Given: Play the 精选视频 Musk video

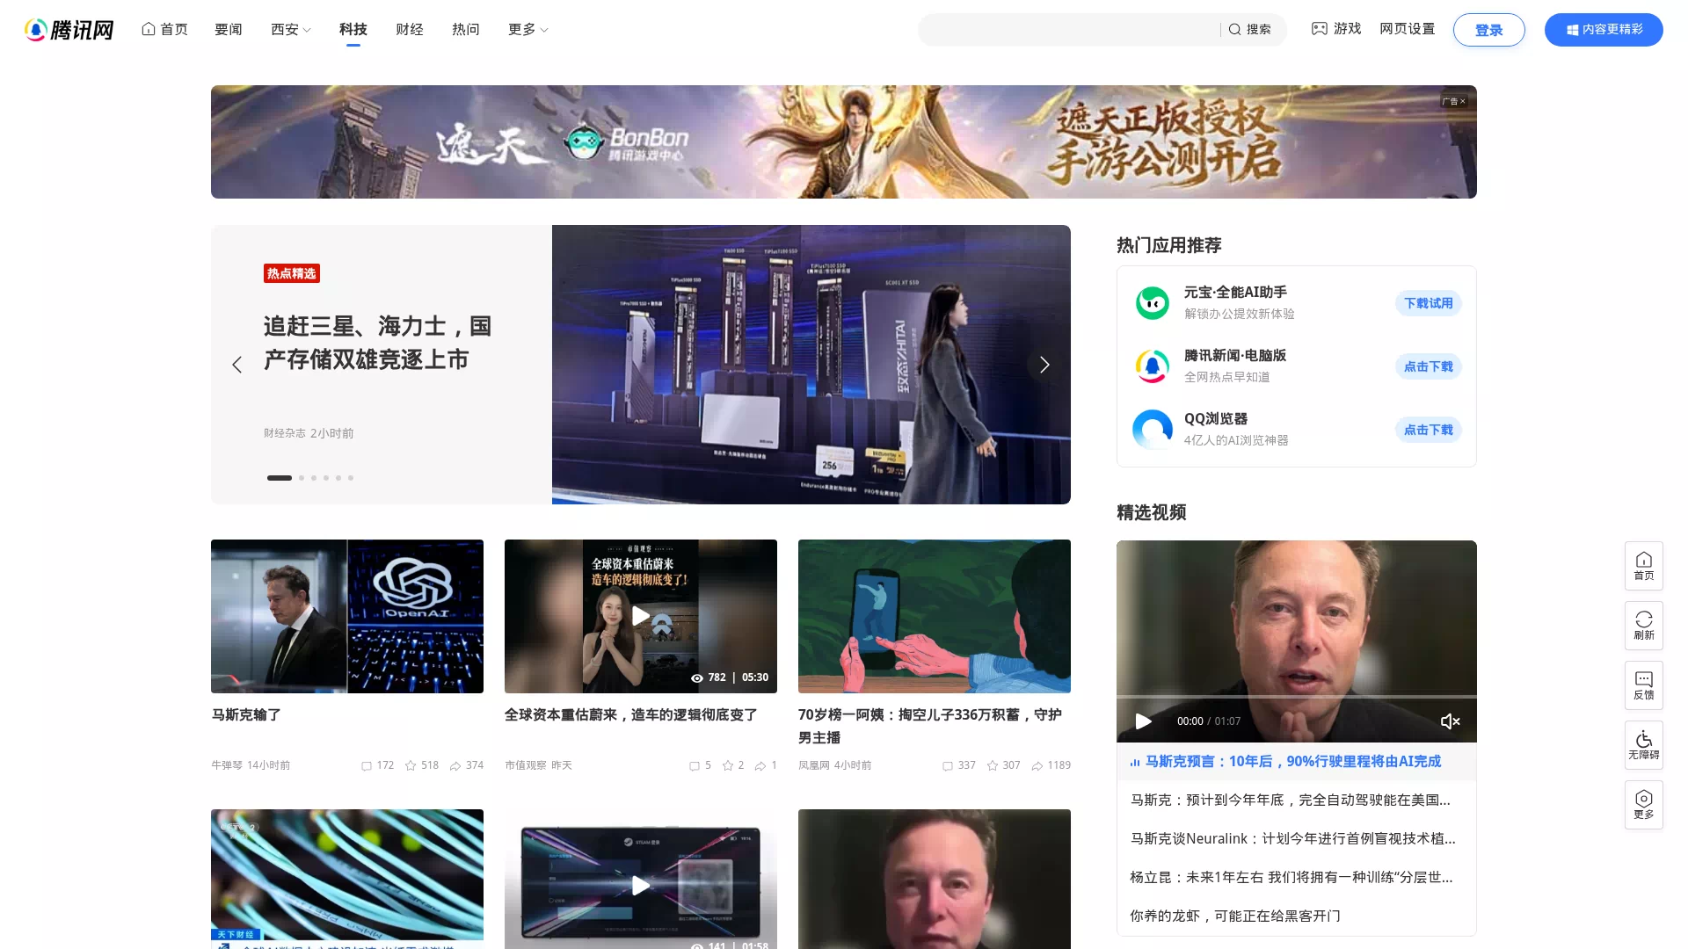Looking at the screenshot, I should (x=1143, y=721).
